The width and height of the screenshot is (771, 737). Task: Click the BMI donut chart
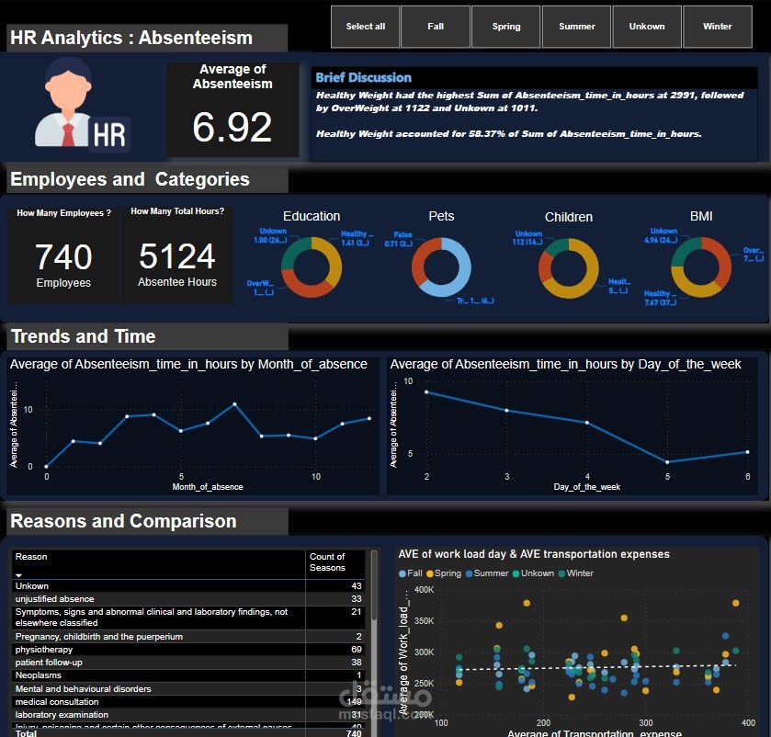point(700,267)
